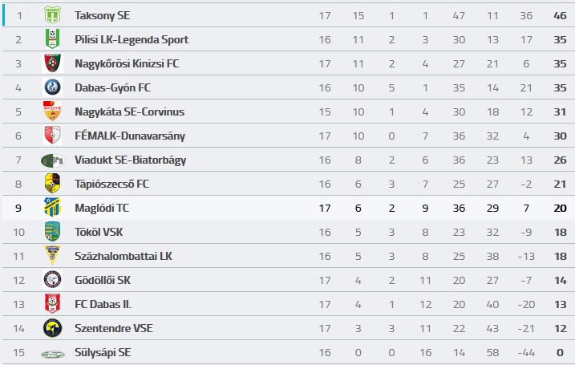575x365 pixels.
Task: Open Sülysápi SE team link
Action: pyautogui.click(x=103, y=352)
